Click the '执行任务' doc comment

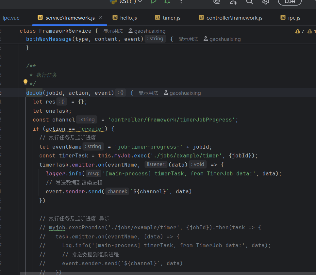click(46, 75)
